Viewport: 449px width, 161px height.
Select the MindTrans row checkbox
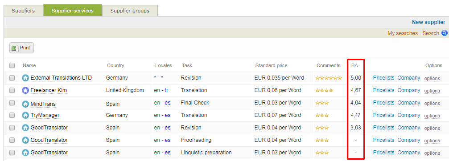pyautogui.click(x=12, y=103)
